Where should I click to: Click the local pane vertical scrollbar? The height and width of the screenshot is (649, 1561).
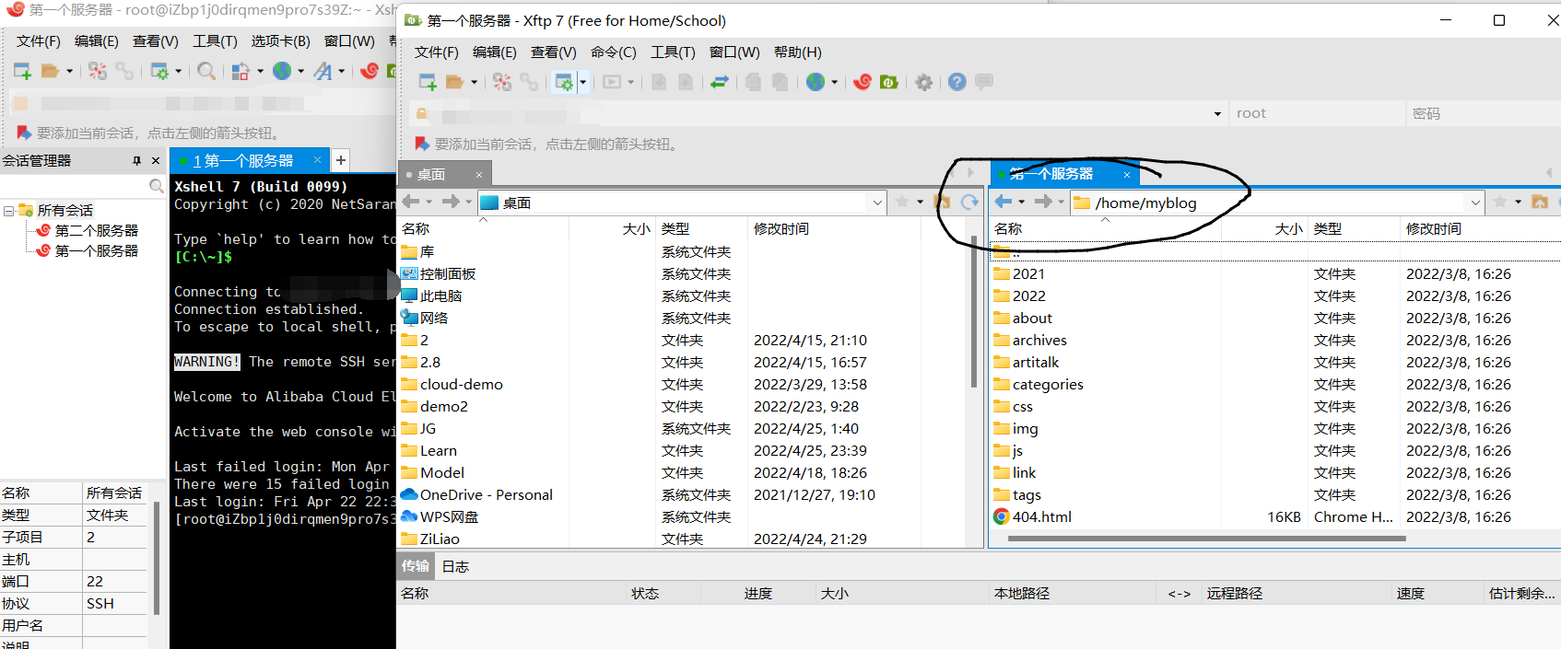tap(974, 313)
